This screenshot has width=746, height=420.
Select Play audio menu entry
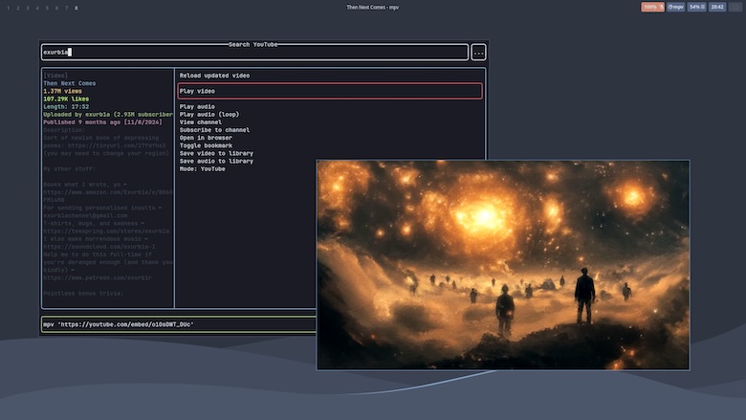(x=197, y=106)
